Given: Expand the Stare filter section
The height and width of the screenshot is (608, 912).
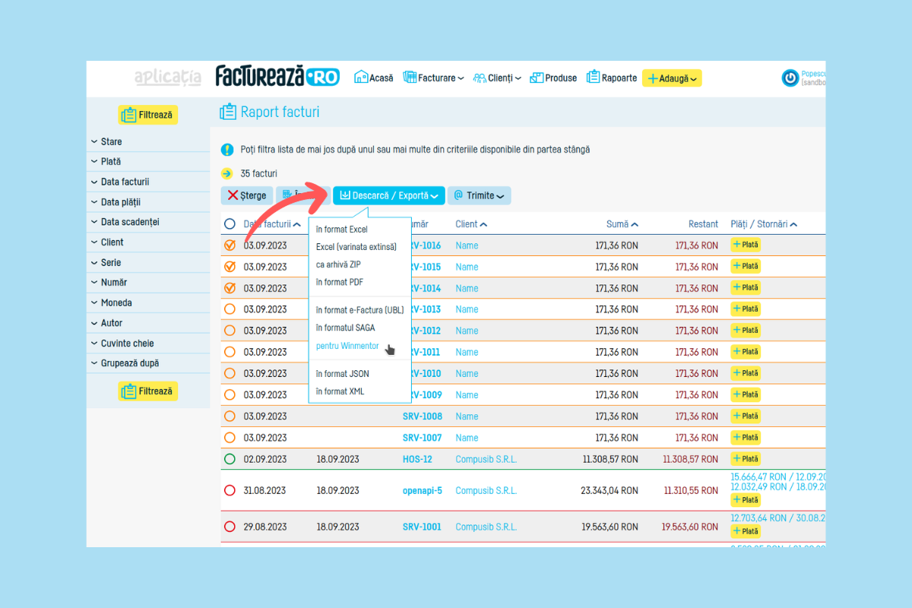Looking at the screenshot, I should click(111, 141).
